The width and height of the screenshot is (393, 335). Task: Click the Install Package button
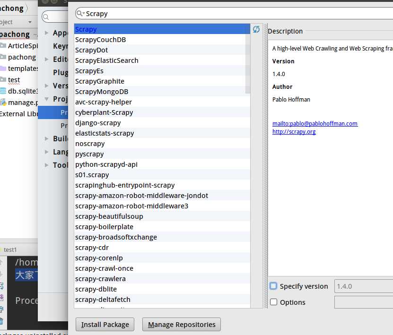click(105, 325)
